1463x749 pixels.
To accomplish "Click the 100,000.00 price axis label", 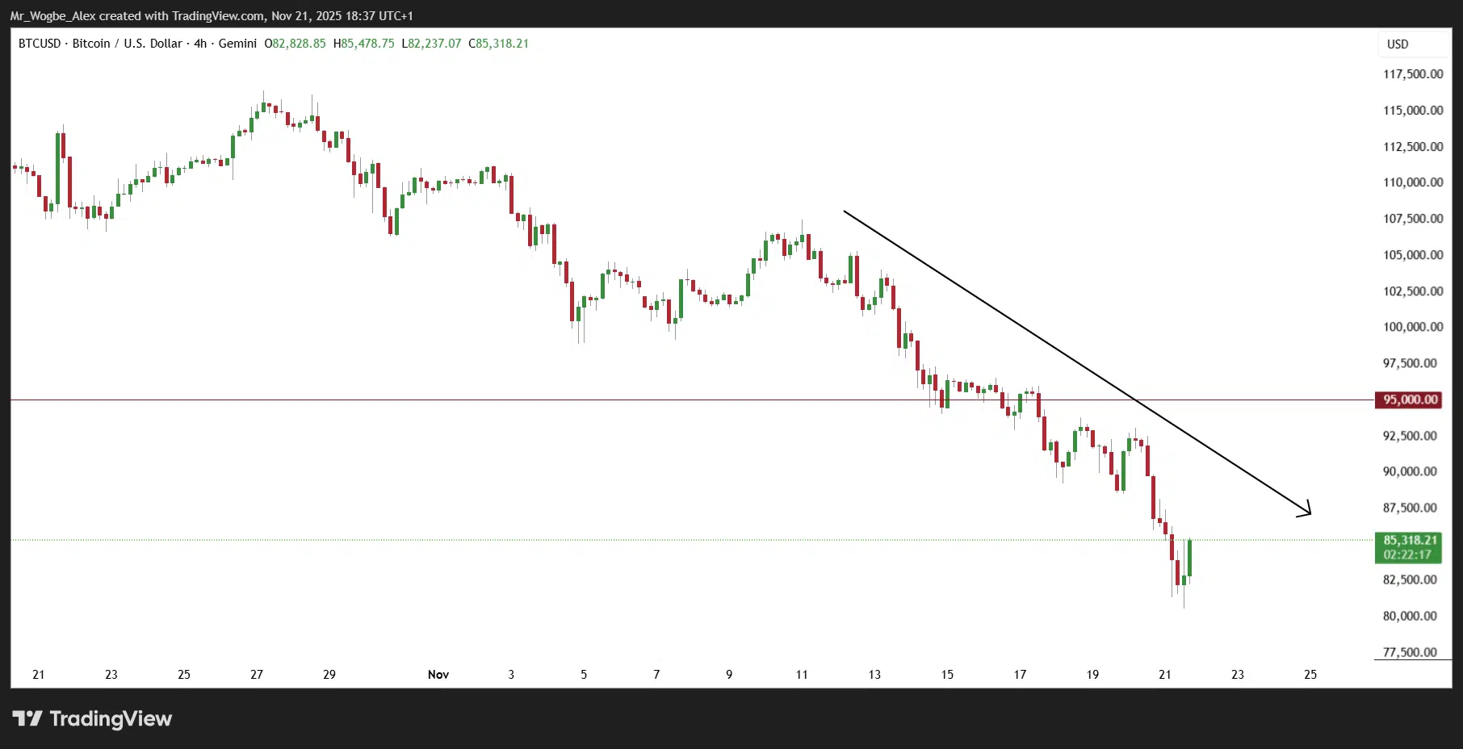I will (x=1412, y=327).
